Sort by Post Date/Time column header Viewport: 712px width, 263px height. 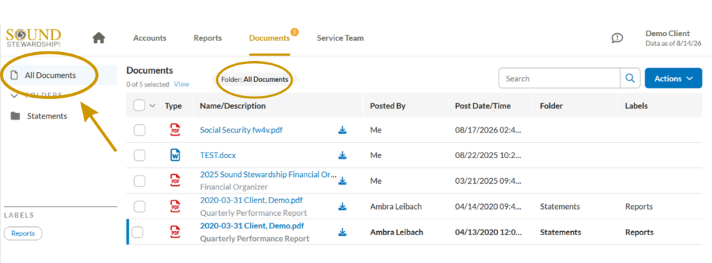[x=483, y=105]
